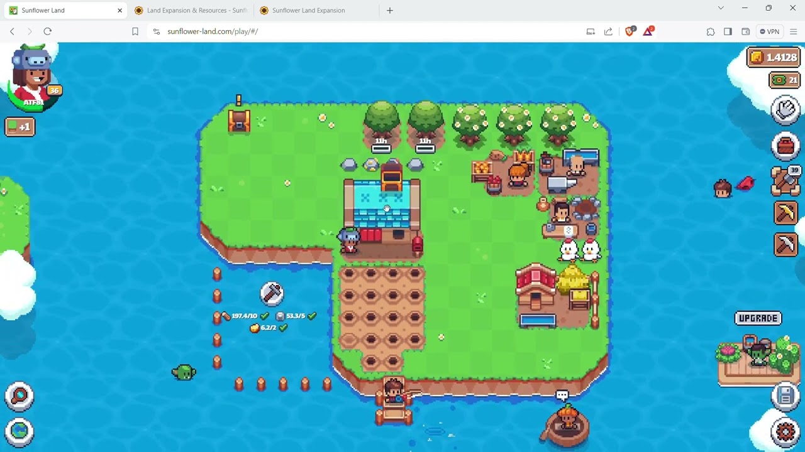Click the second tree with 11h timer
Viewport: 805px width, 452px height.
pos(426,123)
